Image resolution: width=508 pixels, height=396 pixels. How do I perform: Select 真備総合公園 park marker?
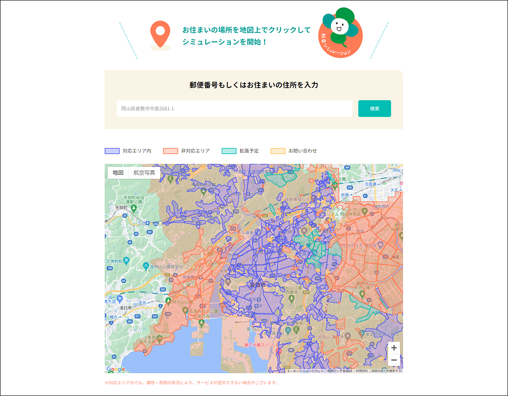pyautogui.click(x=204, y=191)
